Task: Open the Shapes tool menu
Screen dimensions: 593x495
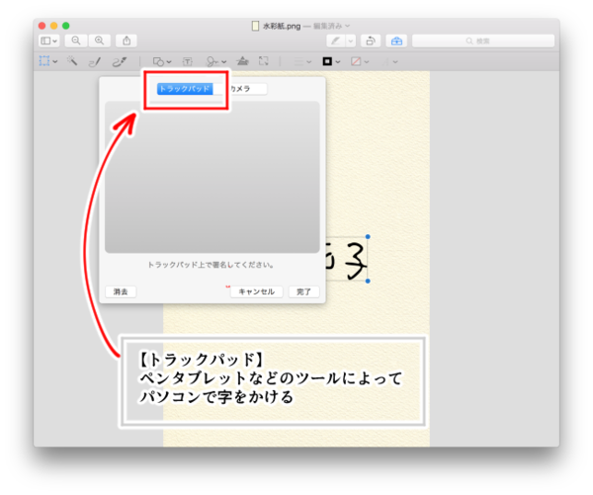Action: pyautogui.click(x=158, y=61)
